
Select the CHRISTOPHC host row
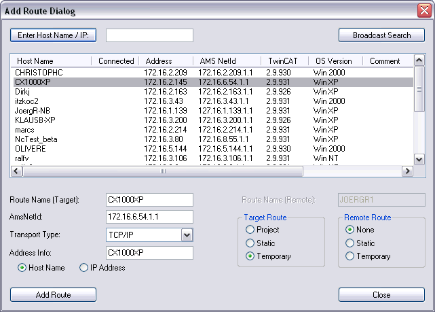(x=212, y=73)
